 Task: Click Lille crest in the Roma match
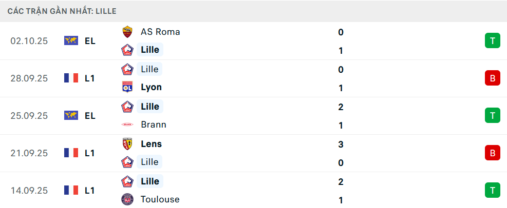pyautogui.click(x=127, y=50)
